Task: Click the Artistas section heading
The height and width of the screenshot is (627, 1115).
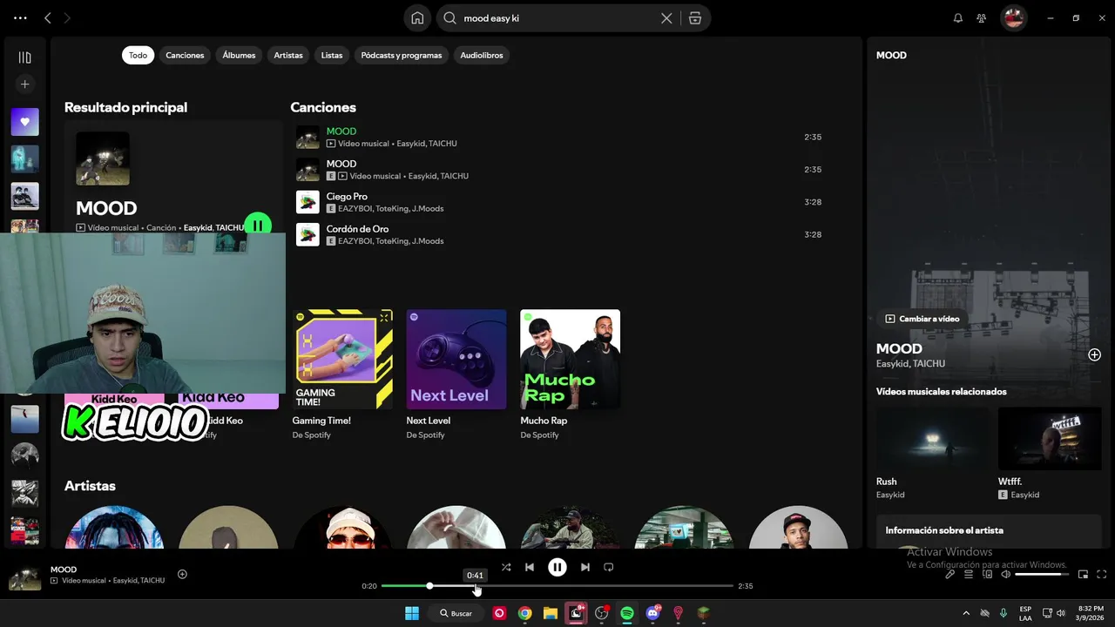Action: tap(90, 485)
